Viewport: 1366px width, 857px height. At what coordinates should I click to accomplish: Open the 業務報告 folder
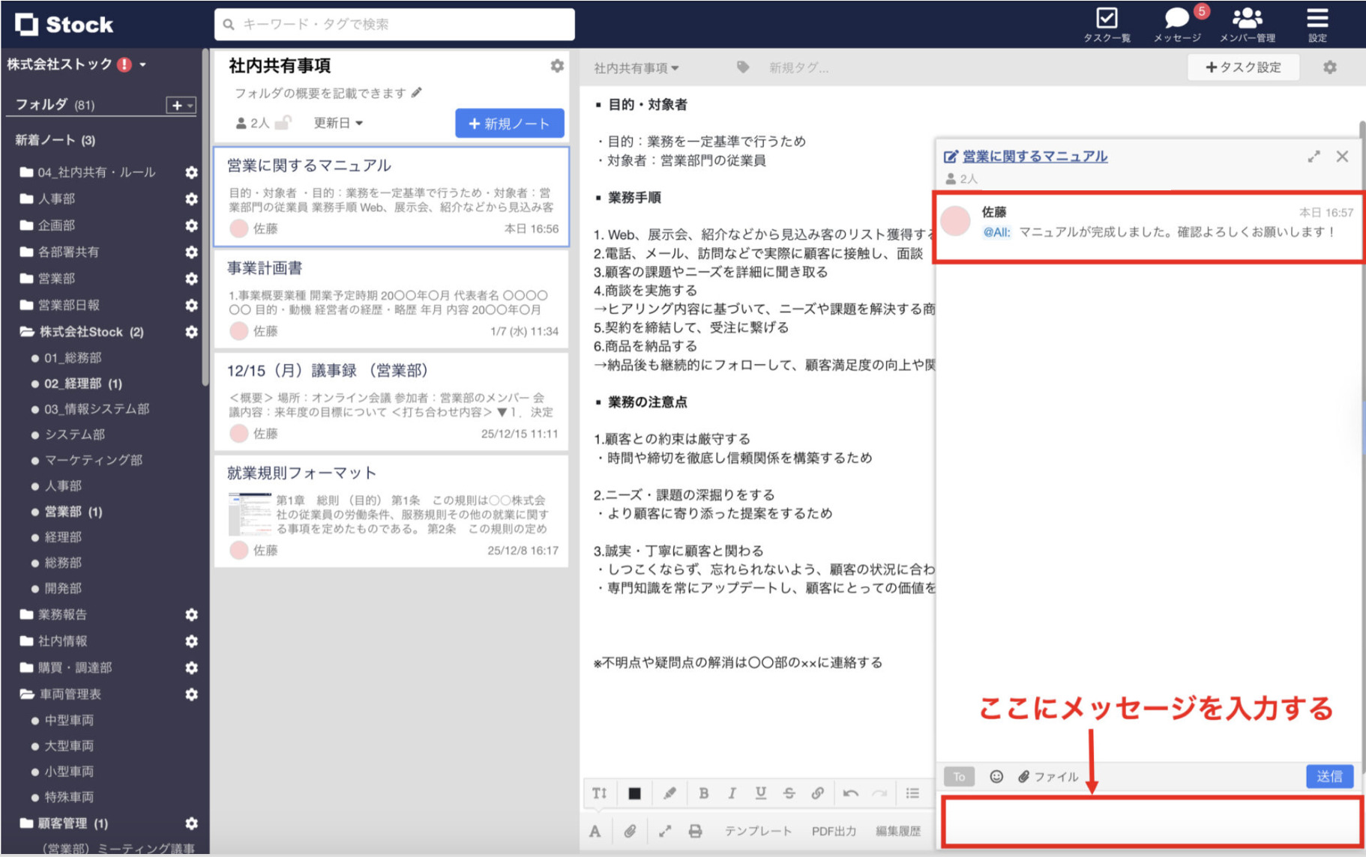pyautogui.click(x=62, y=614)
